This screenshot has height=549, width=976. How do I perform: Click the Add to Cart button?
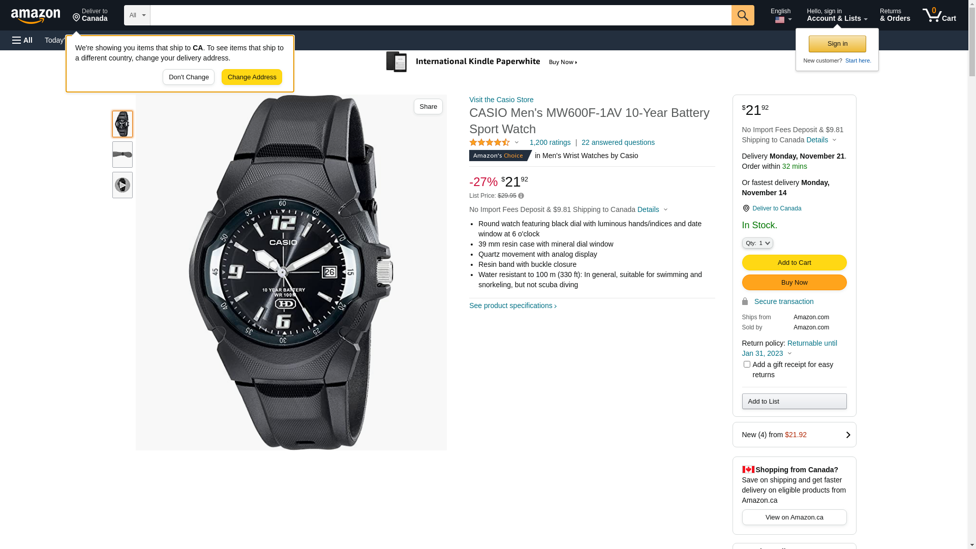(794, 263)
